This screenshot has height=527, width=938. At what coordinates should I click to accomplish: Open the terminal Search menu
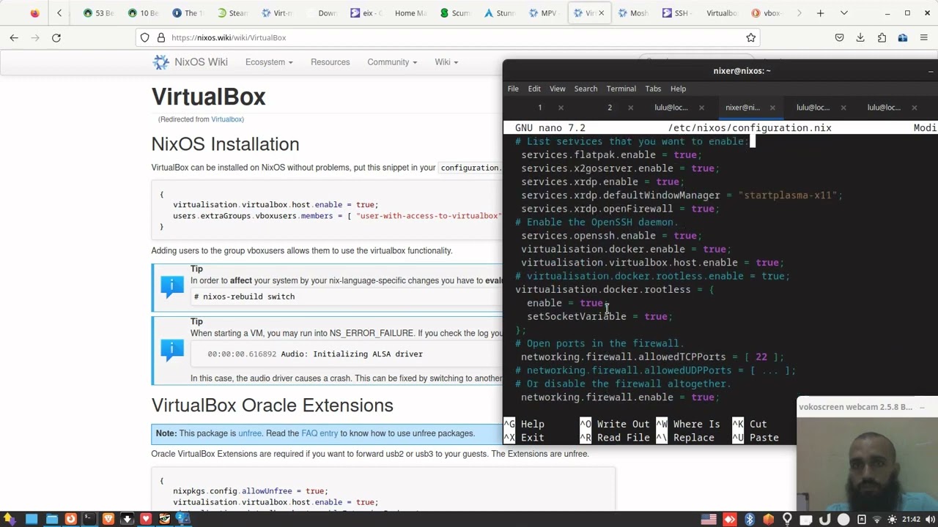(x=586, y=89)
